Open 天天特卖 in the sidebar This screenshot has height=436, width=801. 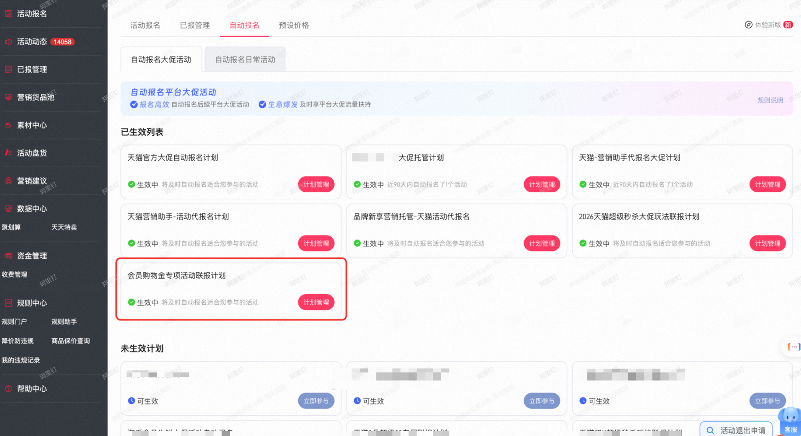[x=64, y=227]
